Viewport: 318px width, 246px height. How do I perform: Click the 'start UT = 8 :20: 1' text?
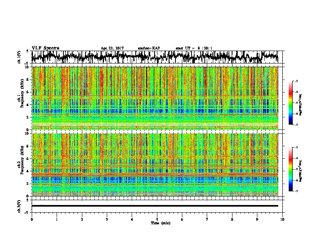(194, 48)
